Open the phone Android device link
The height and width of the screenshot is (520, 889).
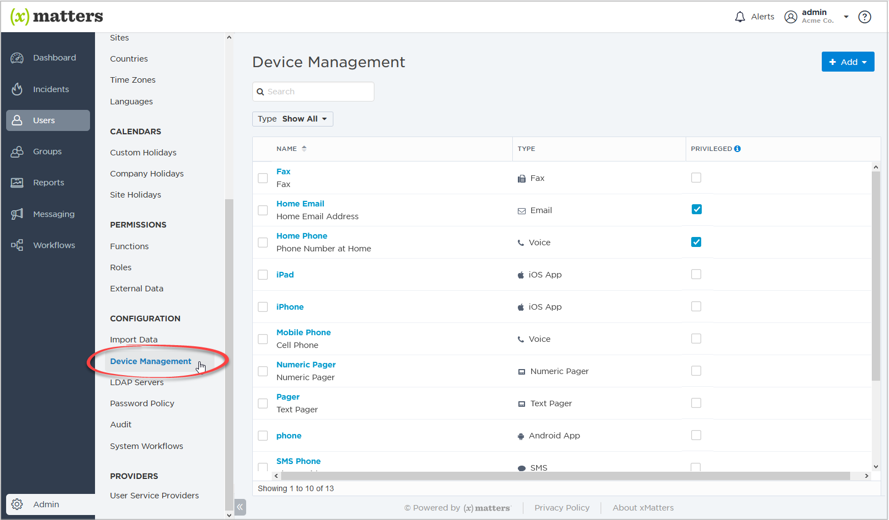coord(289,436)
